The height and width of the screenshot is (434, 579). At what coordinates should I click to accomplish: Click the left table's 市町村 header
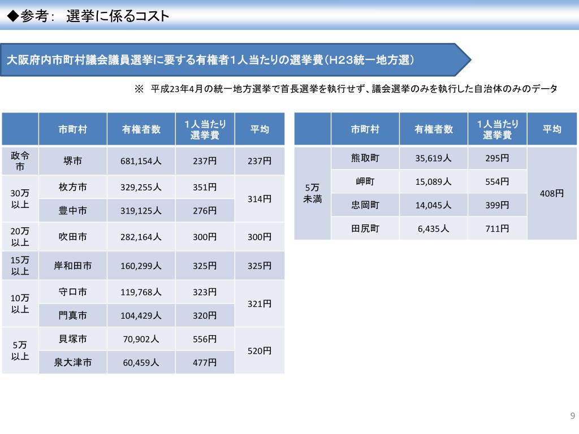pos(73,129)
